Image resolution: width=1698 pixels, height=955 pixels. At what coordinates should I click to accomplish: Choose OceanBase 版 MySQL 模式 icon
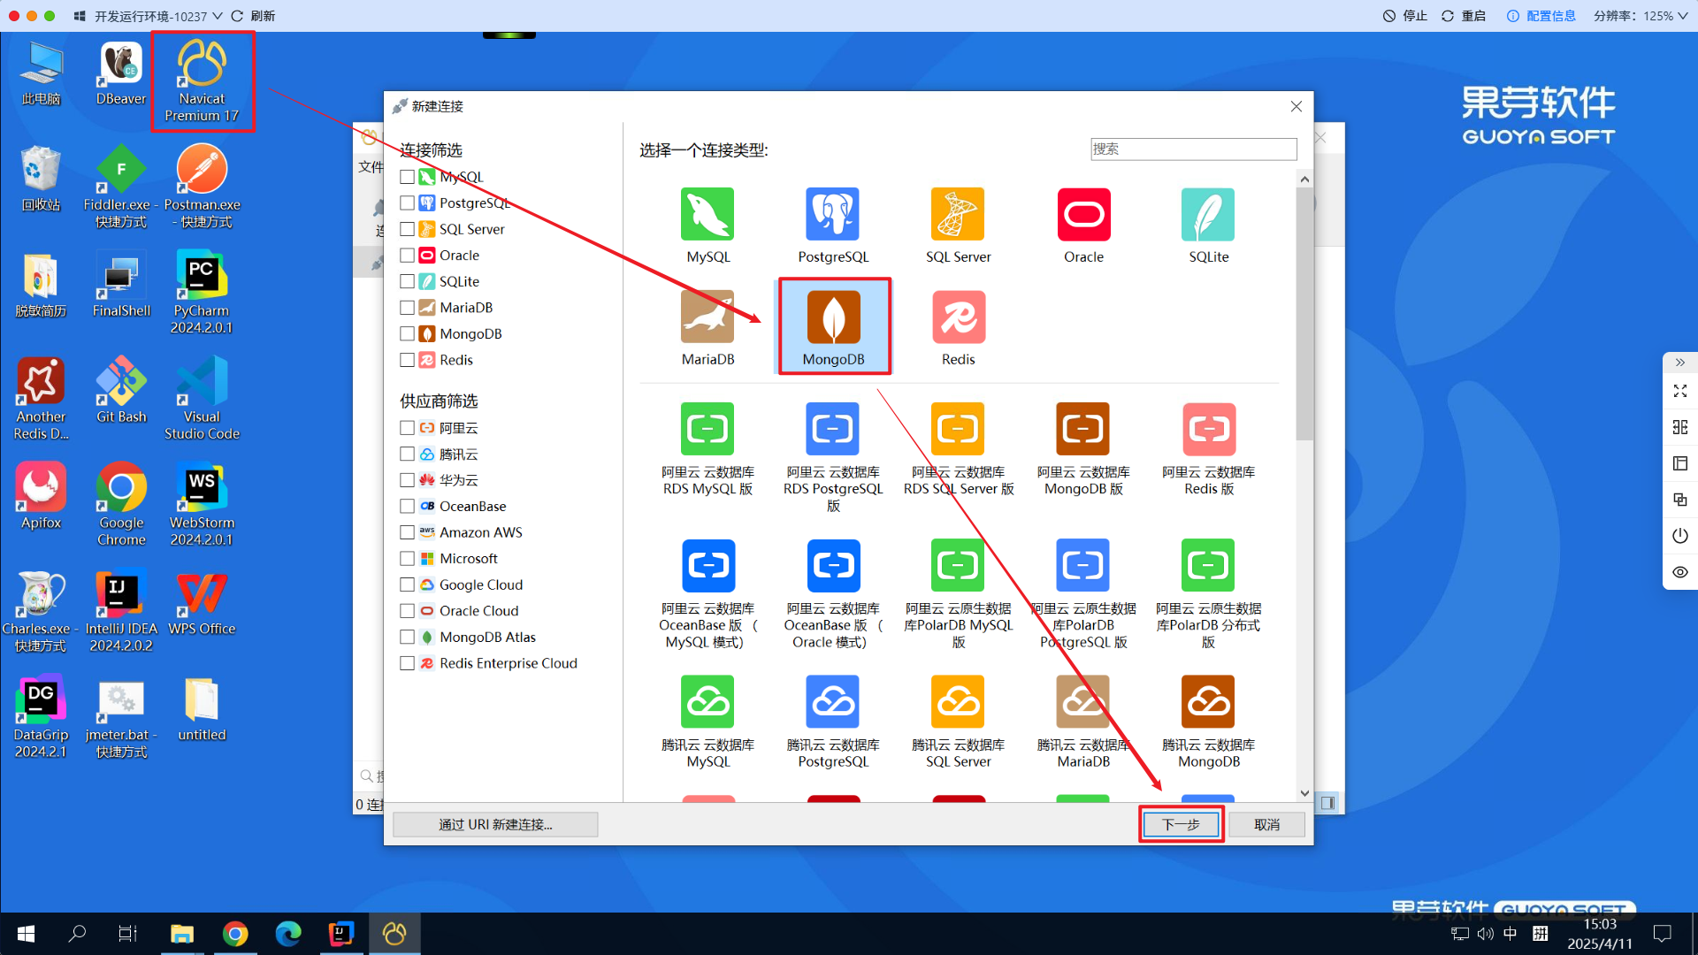point(707,566)
